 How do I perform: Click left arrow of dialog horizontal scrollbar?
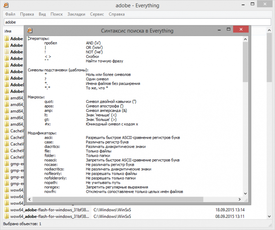(29, 199)
